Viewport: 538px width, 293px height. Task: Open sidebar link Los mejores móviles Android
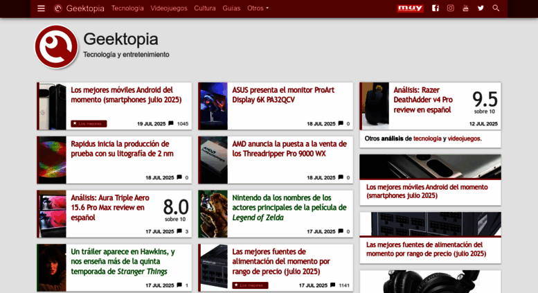(427, 191)
